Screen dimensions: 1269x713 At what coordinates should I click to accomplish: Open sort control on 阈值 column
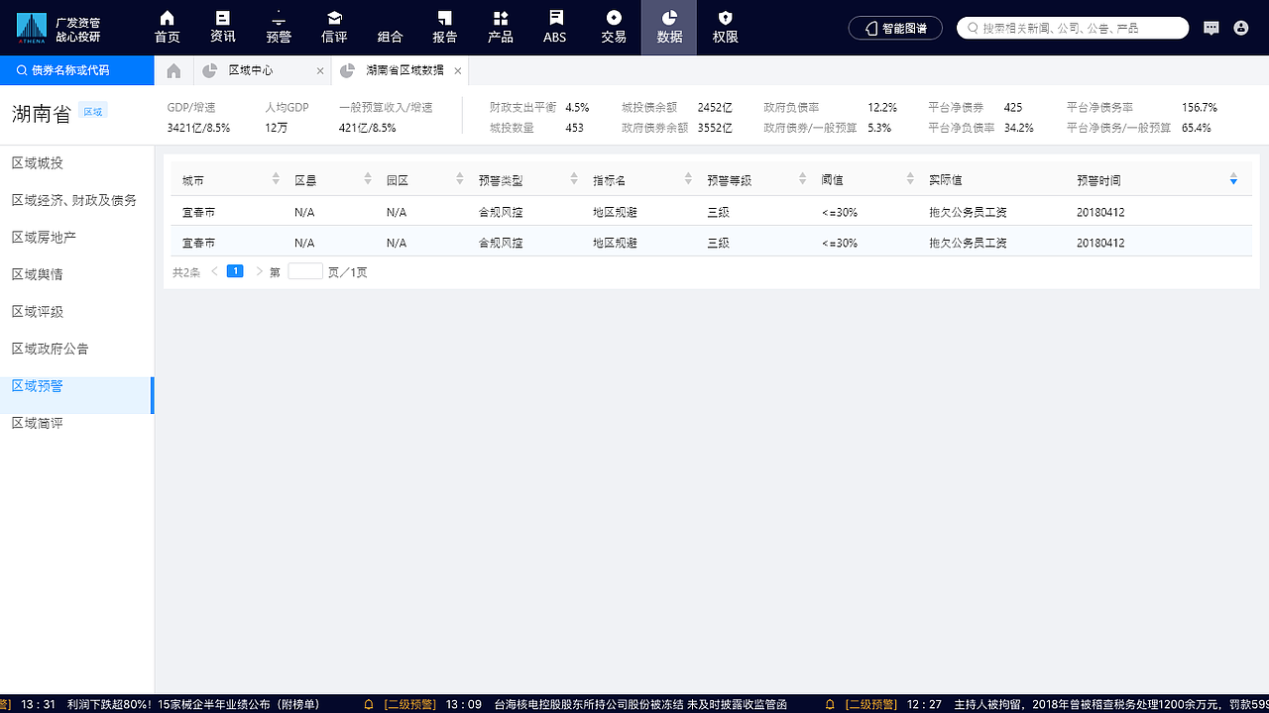pos(909,179)
